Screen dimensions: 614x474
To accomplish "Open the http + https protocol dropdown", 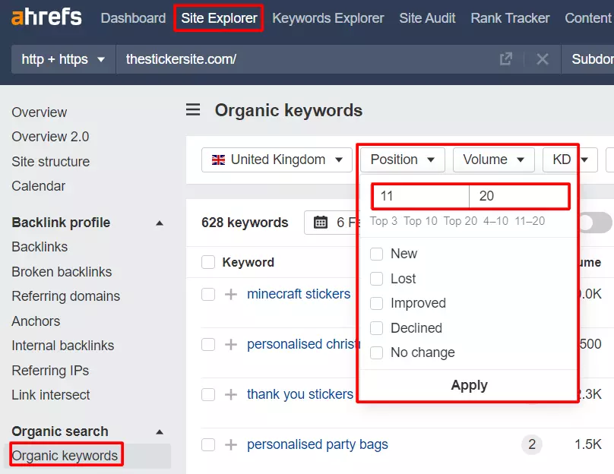I will [x=63, y=59].
